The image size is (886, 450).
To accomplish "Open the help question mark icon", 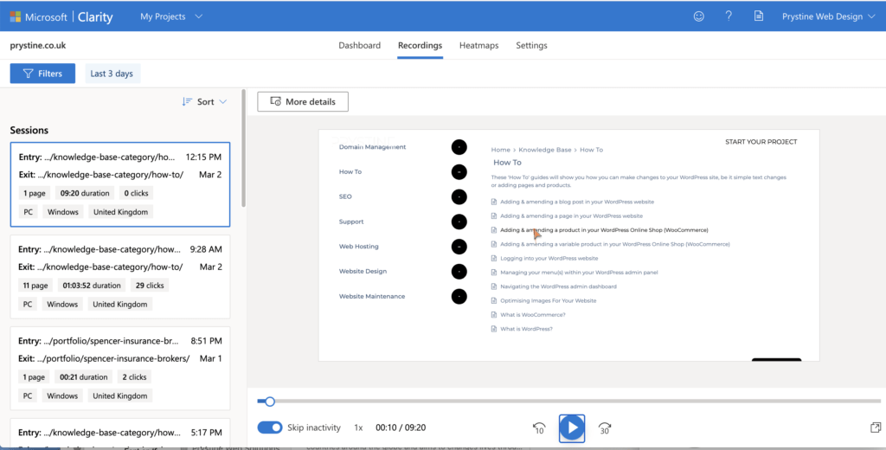I will 729,16.
